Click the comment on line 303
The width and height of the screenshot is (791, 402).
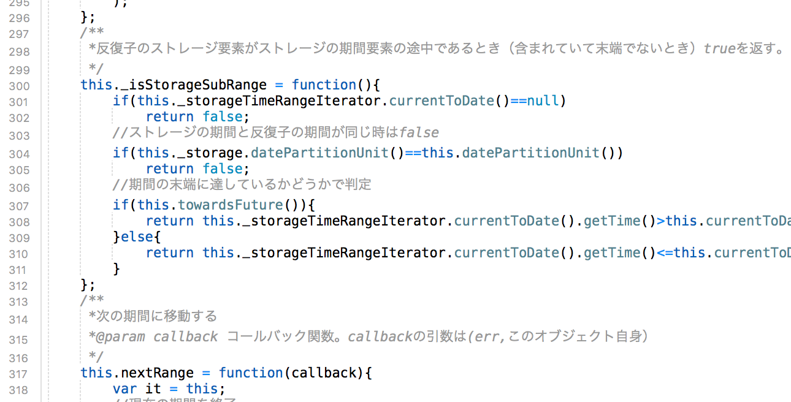coord(276,132)
